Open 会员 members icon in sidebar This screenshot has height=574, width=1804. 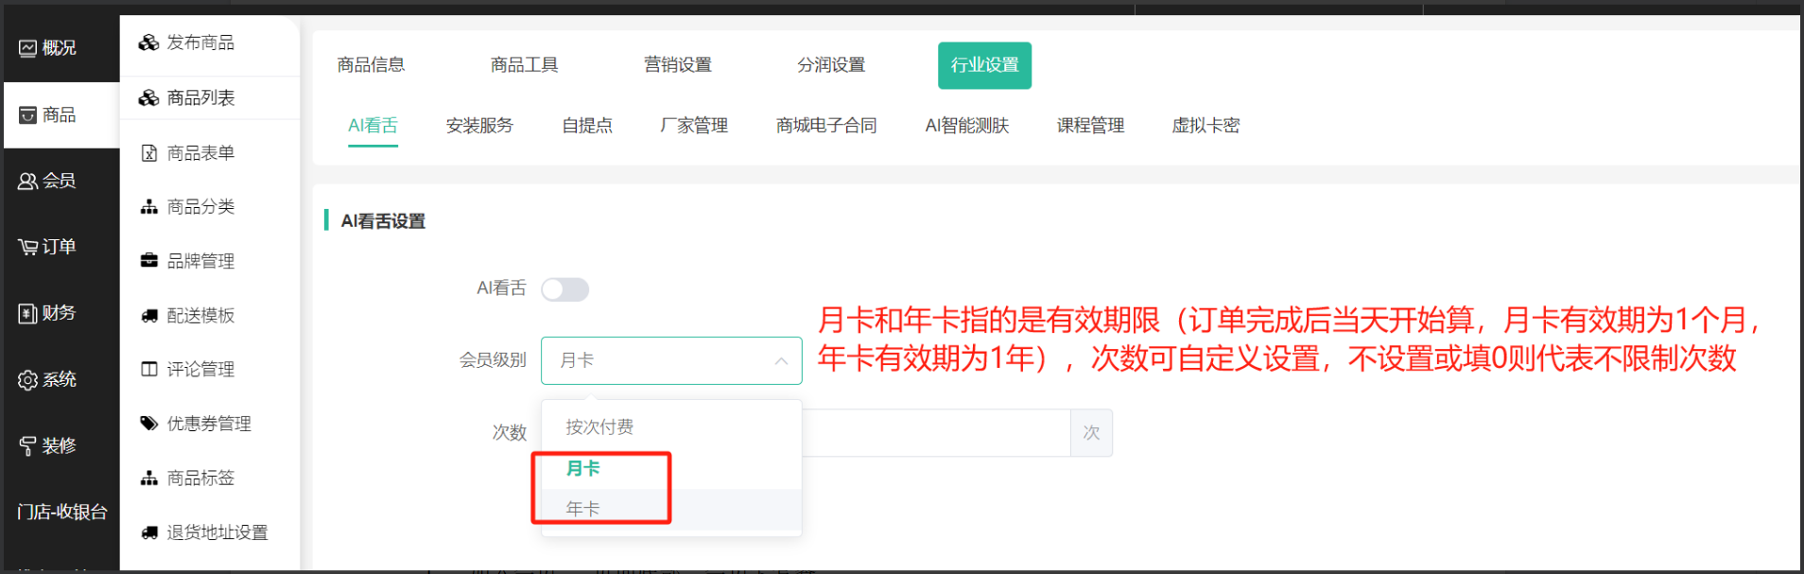27,182
